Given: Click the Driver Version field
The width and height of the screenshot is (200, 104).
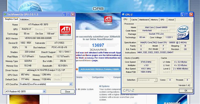Looking at the screenshot, I should (46, 70).
